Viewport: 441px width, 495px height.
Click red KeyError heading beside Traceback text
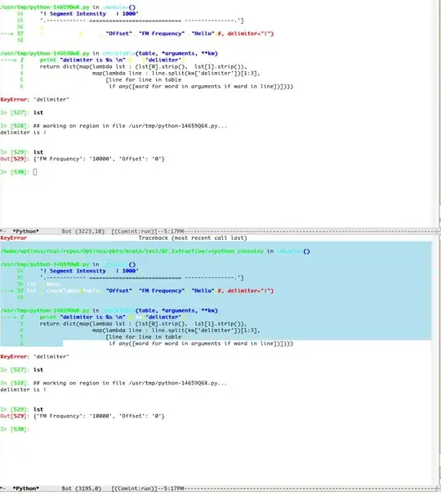point(14,238)
